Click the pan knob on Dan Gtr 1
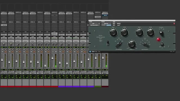This screenshot has width=180, height=101. [61, 44]
